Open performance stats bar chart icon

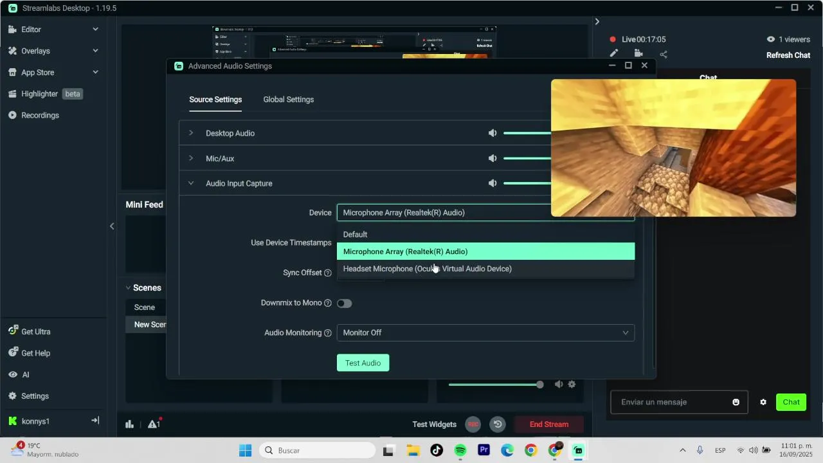tap(129, 424)
